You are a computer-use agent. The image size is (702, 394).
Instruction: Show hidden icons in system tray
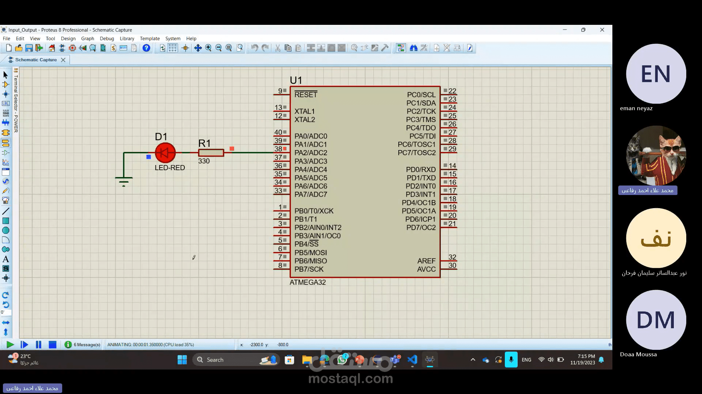pos(473,360)
